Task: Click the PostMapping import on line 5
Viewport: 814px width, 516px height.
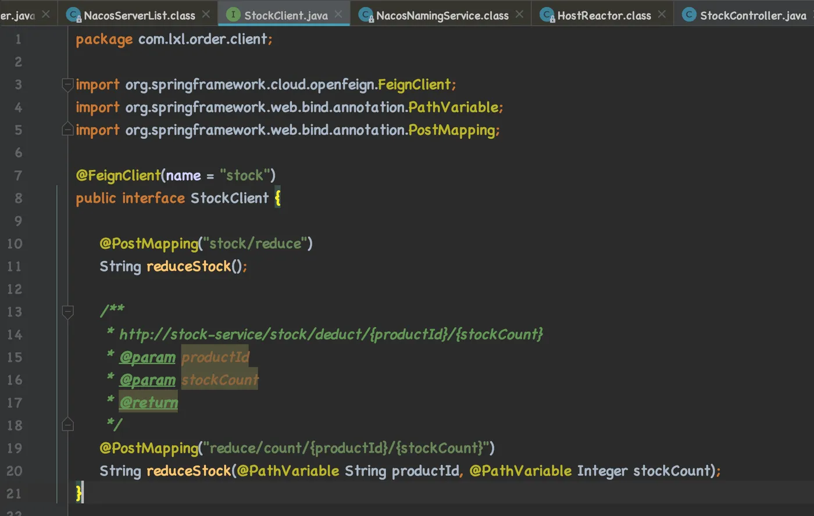Action: 452,130
